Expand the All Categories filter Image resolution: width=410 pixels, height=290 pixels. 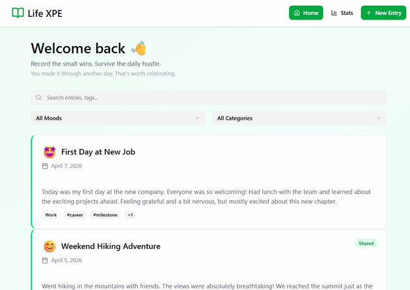point(299,118)
